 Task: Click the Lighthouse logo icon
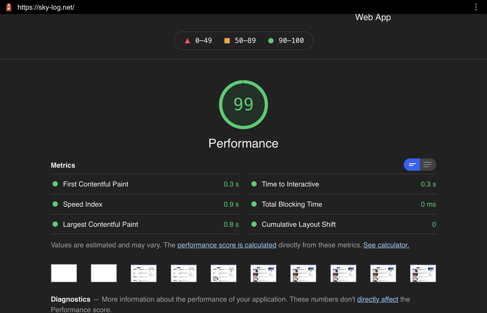(x=9, y=7)
